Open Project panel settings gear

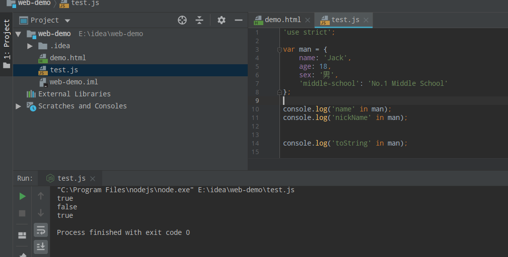tap(222, 20)
